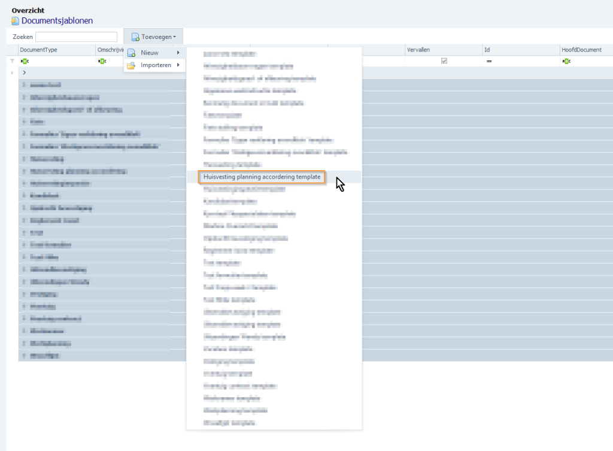Click the equals filter icon in the Id column

[489, 60]
